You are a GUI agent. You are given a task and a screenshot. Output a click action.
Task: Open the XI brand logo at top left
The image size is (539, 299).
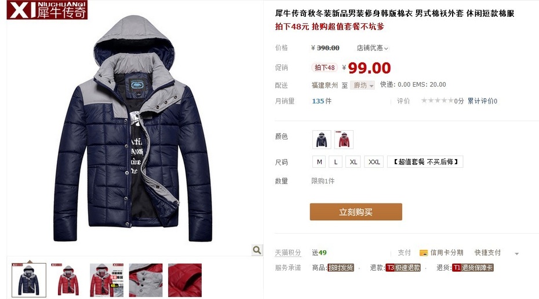coord(47,10)
